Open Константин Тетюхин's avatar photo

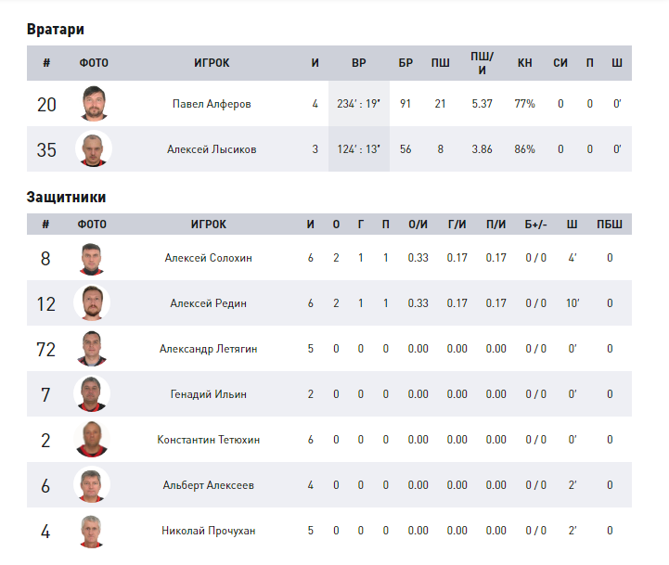(92, 440)
